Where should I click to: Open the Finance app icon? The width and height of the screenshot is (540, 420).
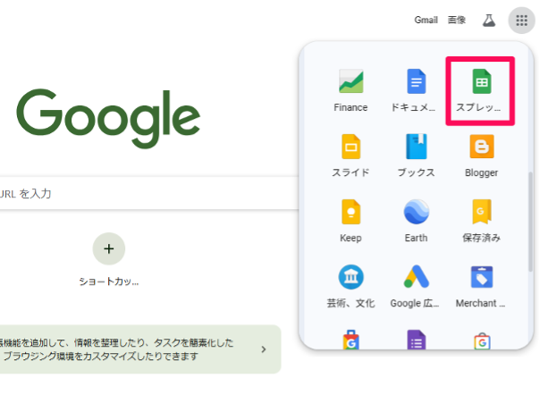click(x=350, y=81)
